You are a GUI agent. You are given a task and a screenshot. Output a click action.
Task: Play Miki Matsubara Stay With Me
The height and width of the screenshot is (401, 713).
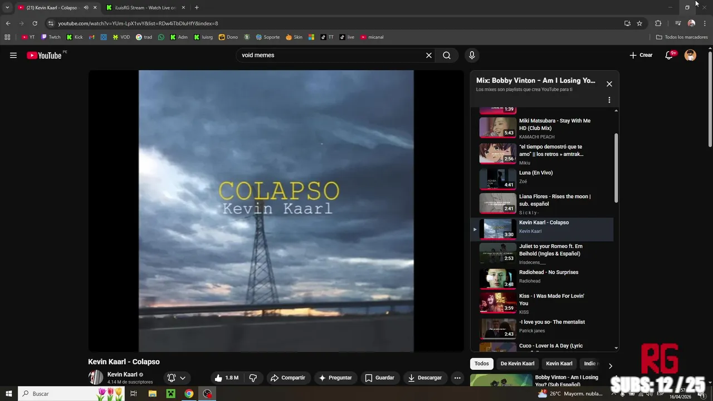542,127
